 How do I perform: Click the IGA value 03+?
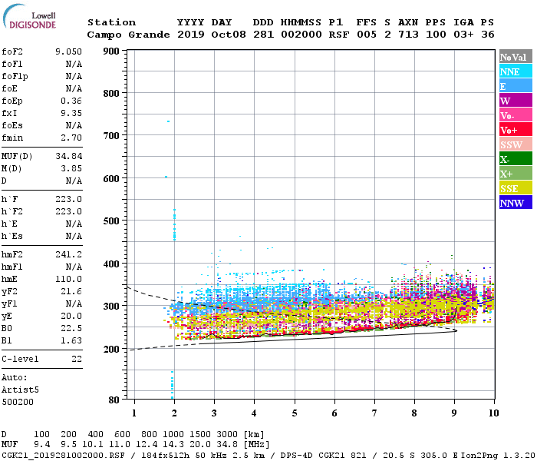click(463, 35)
